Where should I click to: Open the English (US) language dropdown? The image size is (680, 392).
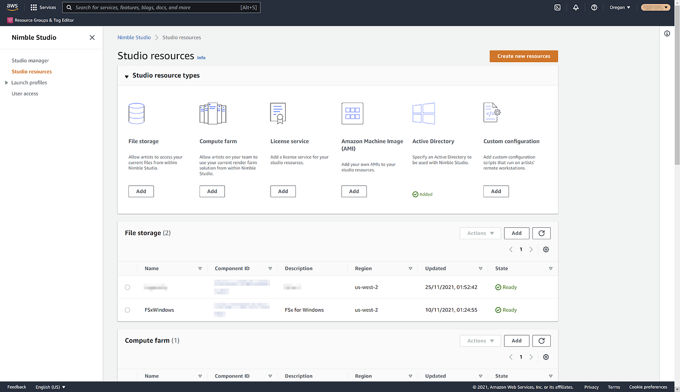click(51, 387)
